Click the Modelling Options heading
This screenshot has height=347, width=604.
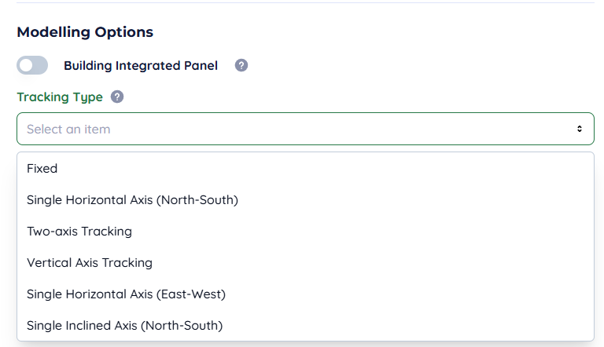point(85,32)
